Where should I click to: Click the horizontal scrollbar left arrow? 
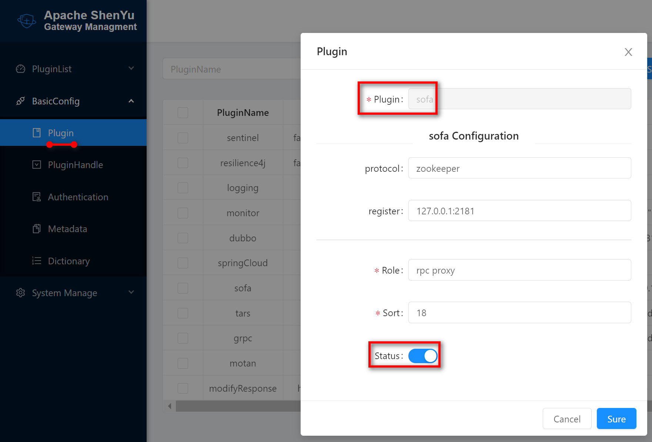170,406
